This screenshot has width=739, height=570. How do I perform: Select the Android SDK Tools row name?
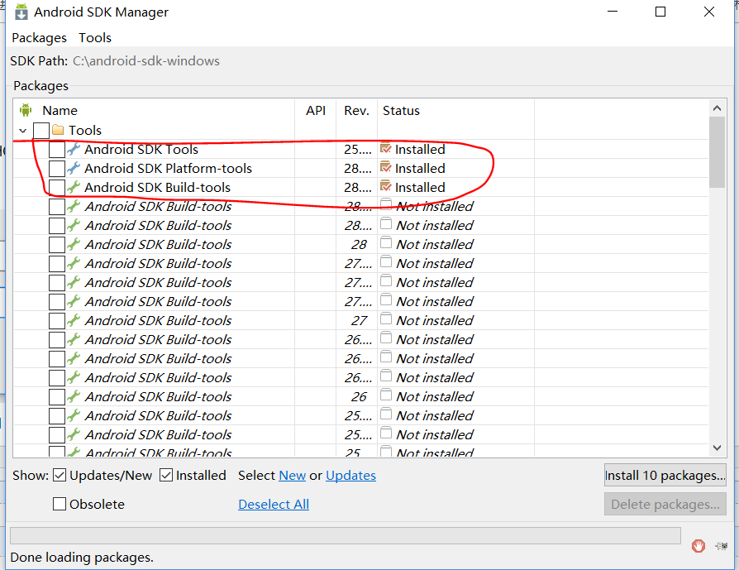click(x=141, y=150)
